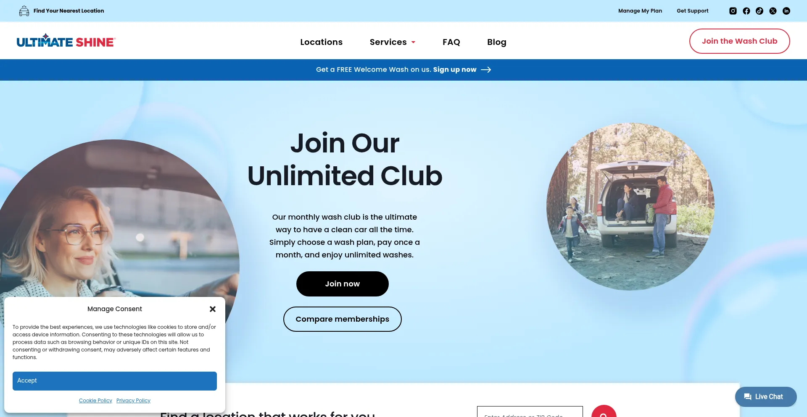Accept cookies in the consent dialog
Viewport: 807px width, 417px height.
[x=114, y=381]
